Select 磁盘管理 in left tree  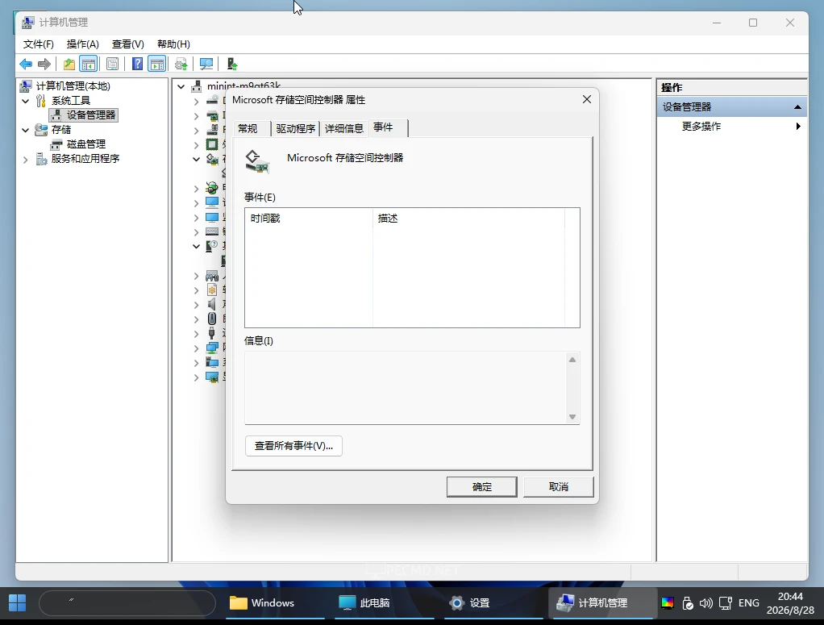click(x=86, y=144)
